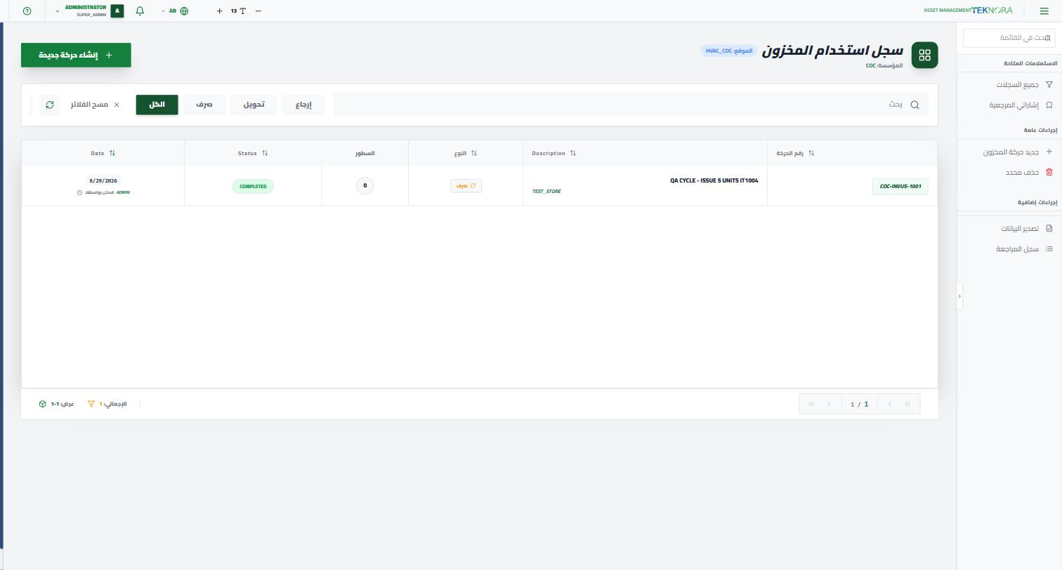The width and height of the screenshot is (1062, 570).
Task: Go to first page in pagination
Action: coord(907,404)
